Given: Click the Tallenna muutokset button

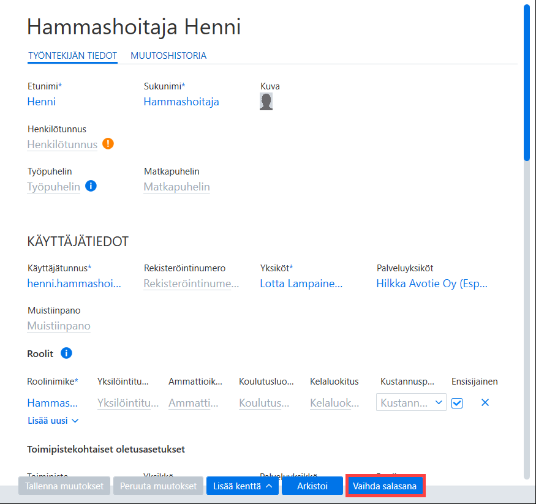Looking at the screenshot, I should tap(64, 486).
